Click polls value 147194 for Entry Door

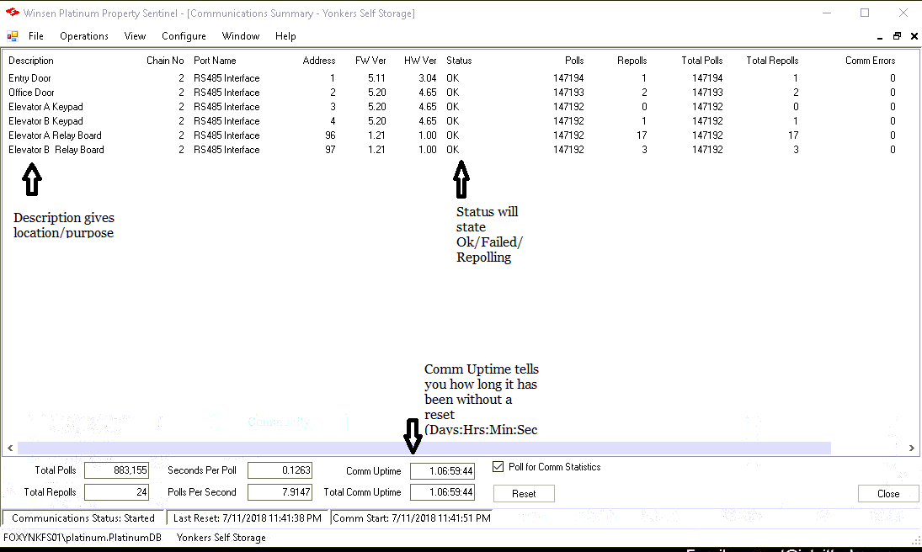pos(568,78)
